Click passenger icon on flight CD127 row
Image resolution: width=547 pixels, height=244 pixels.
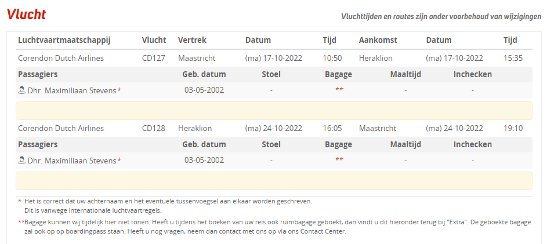click(22, 90)
